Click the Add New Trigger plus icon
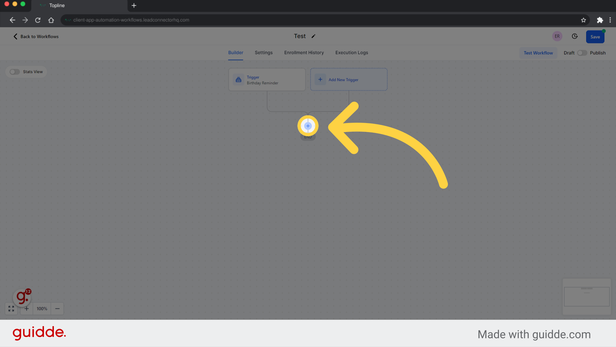This screenshot has height=347, width=616. coord(320,80)
